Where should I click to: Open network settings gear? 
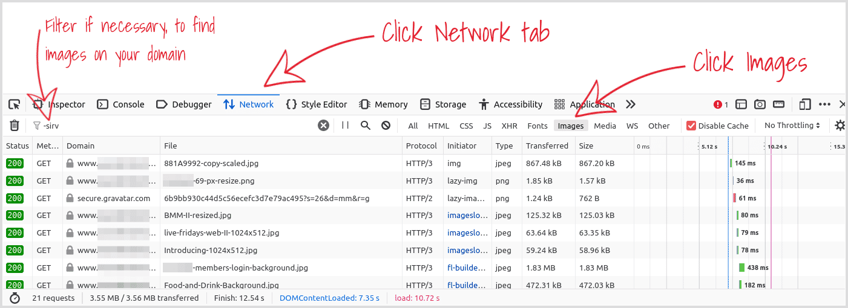(x=840, y=126)
